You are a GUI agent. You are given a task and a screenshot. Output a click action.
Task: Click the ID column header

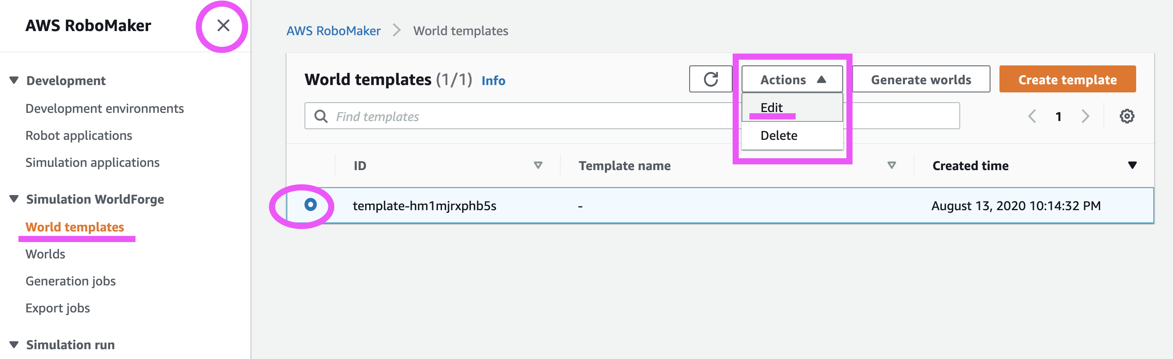(360, 166)
